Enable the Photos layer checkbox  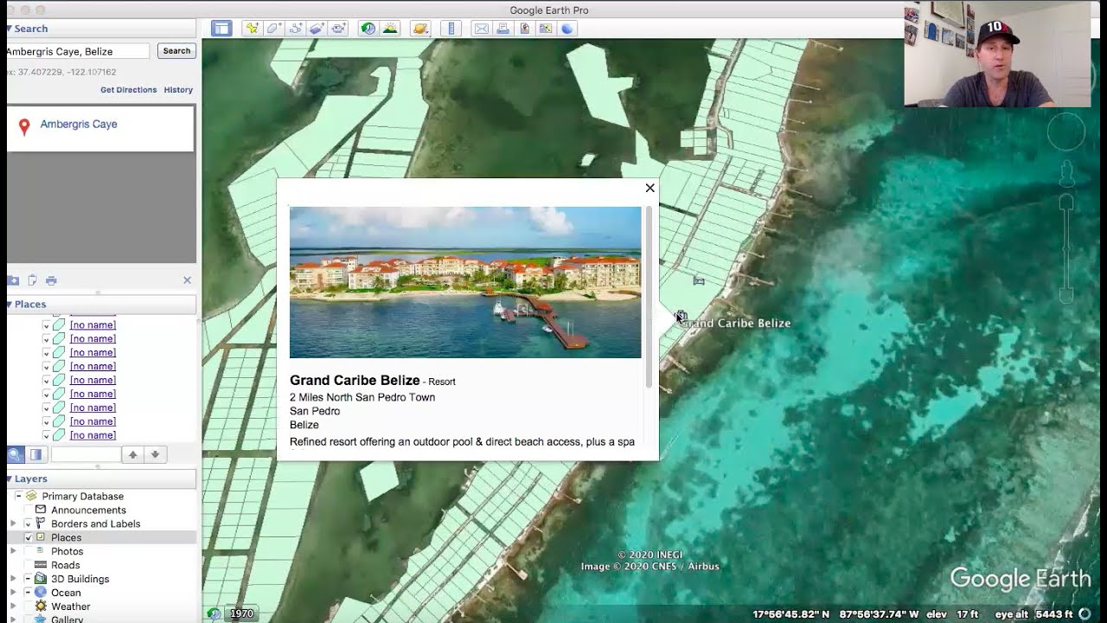pos(28,551)
